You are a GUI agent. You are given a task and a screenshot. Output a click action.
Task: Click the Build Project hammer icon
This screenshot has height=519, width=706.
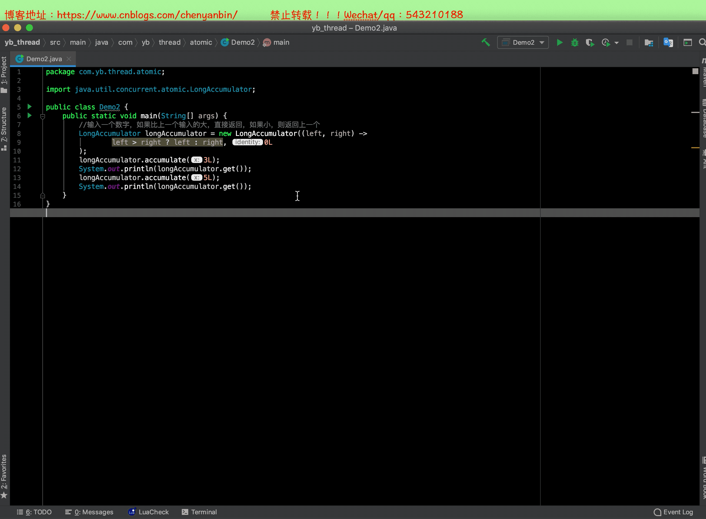(x=486, y=42)
